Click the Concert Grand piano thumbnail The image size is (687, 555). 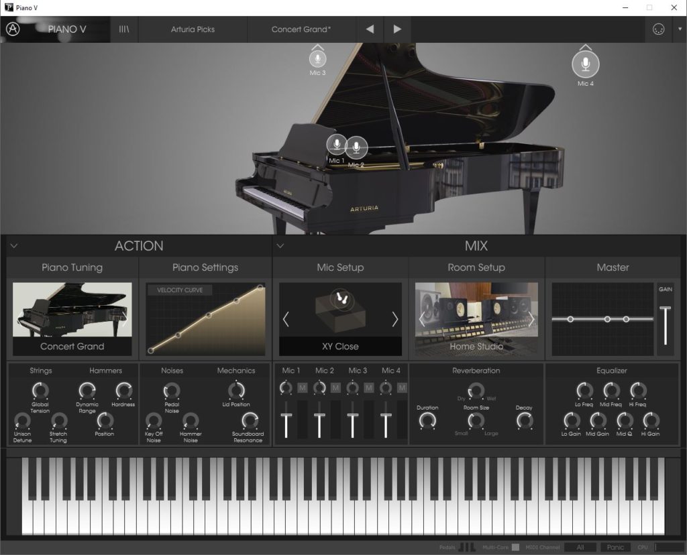pyautogui.click(x=72, y=310)
